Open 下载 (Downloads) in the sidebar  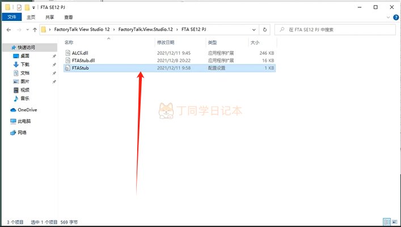click(25, 65)
